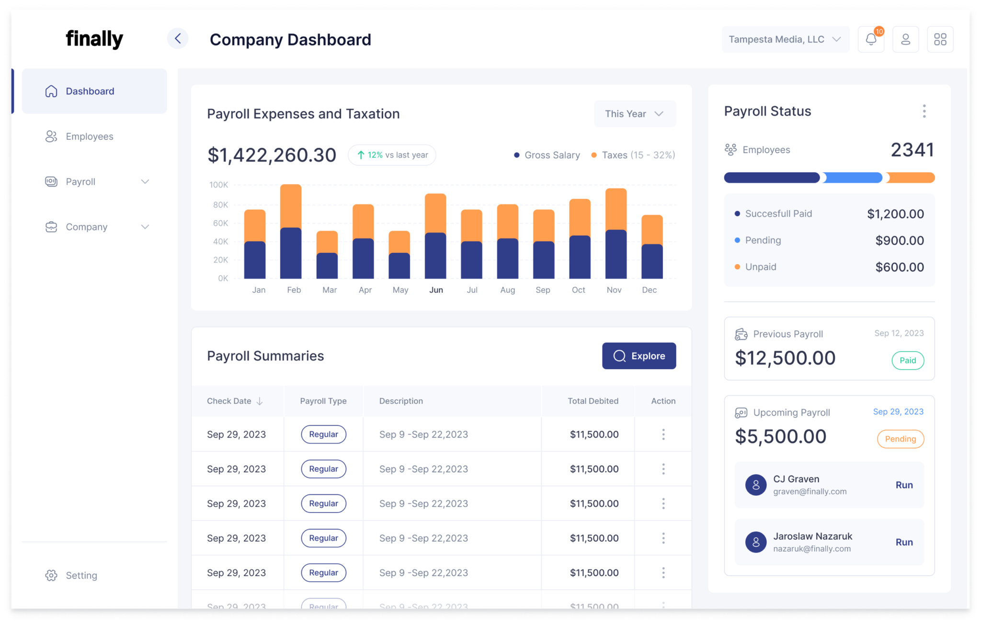Open the This Year period dropdown
The width and height of the screenshot is (981, 622).
pos(634,114)
